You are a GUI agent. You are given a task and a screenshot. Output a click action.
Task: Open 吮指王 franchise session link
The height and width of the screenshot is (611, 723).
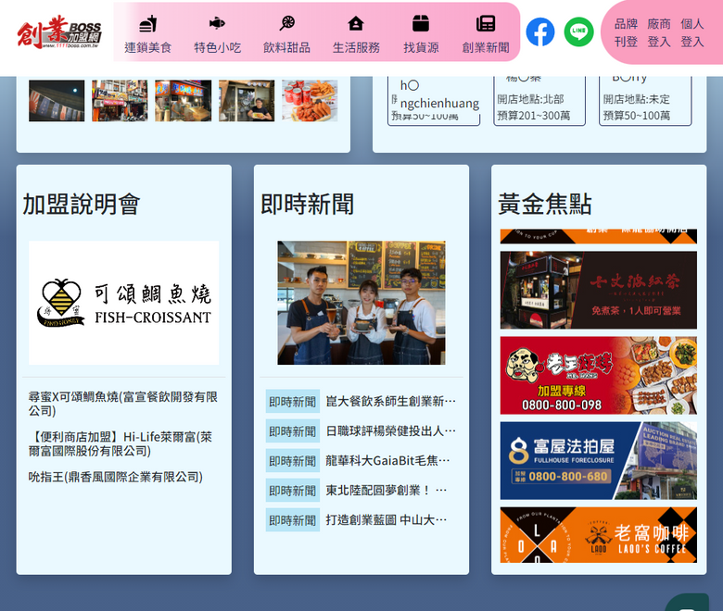116,477
